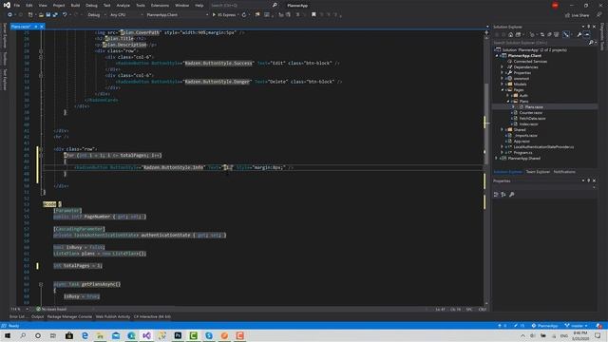Click the master branch status bar item

[577, 326]
